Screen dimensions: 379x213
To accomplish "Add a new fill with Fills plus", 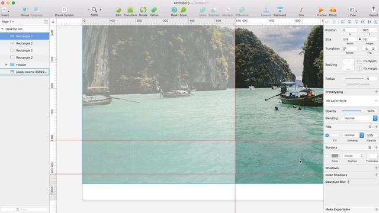I will point(376,127).
